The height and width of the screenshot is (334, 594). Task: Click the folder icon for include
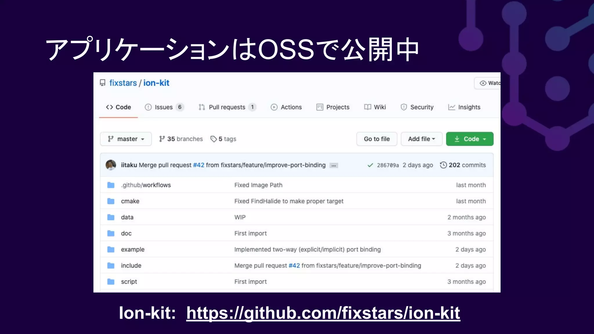(111, 266)
